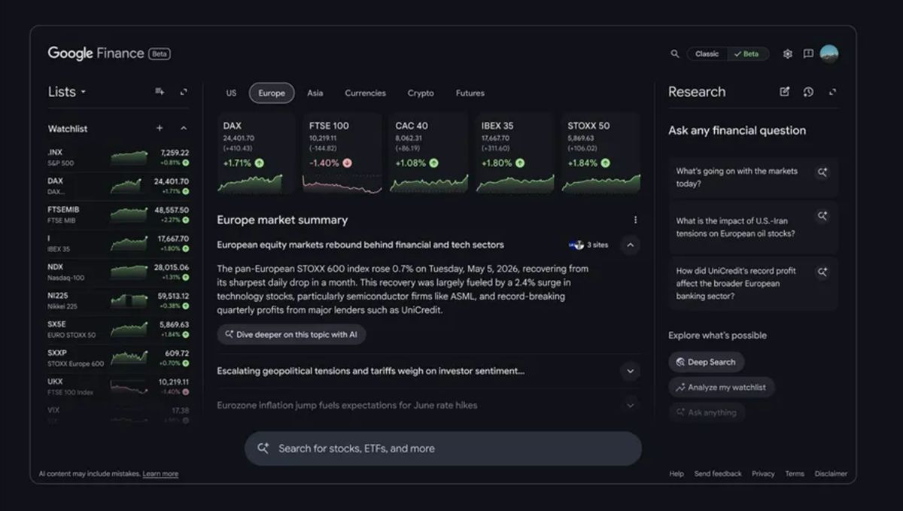The image size is (903, 511).
Task: Click Dive deeper on this topic with AI
Action: tap(291, 334)
